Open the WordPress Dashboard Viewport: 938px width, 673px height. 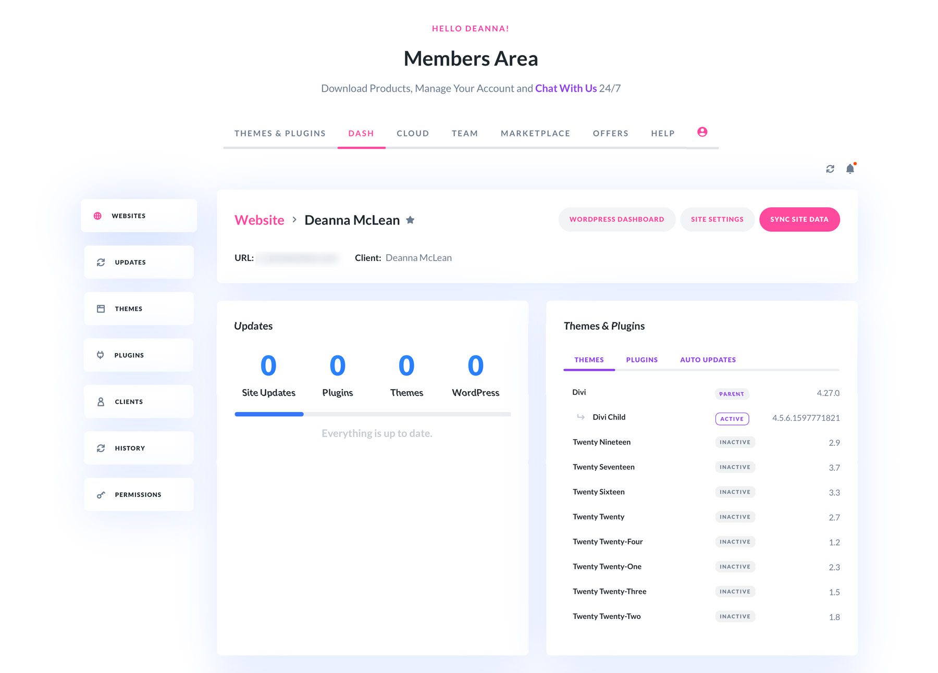616,219
